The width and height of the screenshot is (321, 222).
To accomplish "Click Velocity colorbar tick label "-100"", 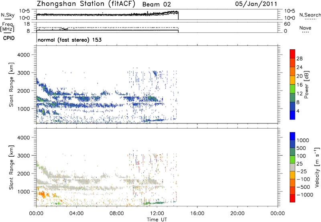I will point(303,179).
